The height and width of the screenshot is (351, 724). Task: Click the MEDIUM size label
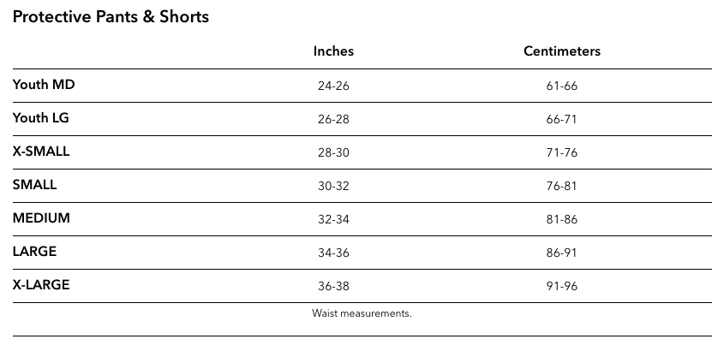(x=41, y=218)
